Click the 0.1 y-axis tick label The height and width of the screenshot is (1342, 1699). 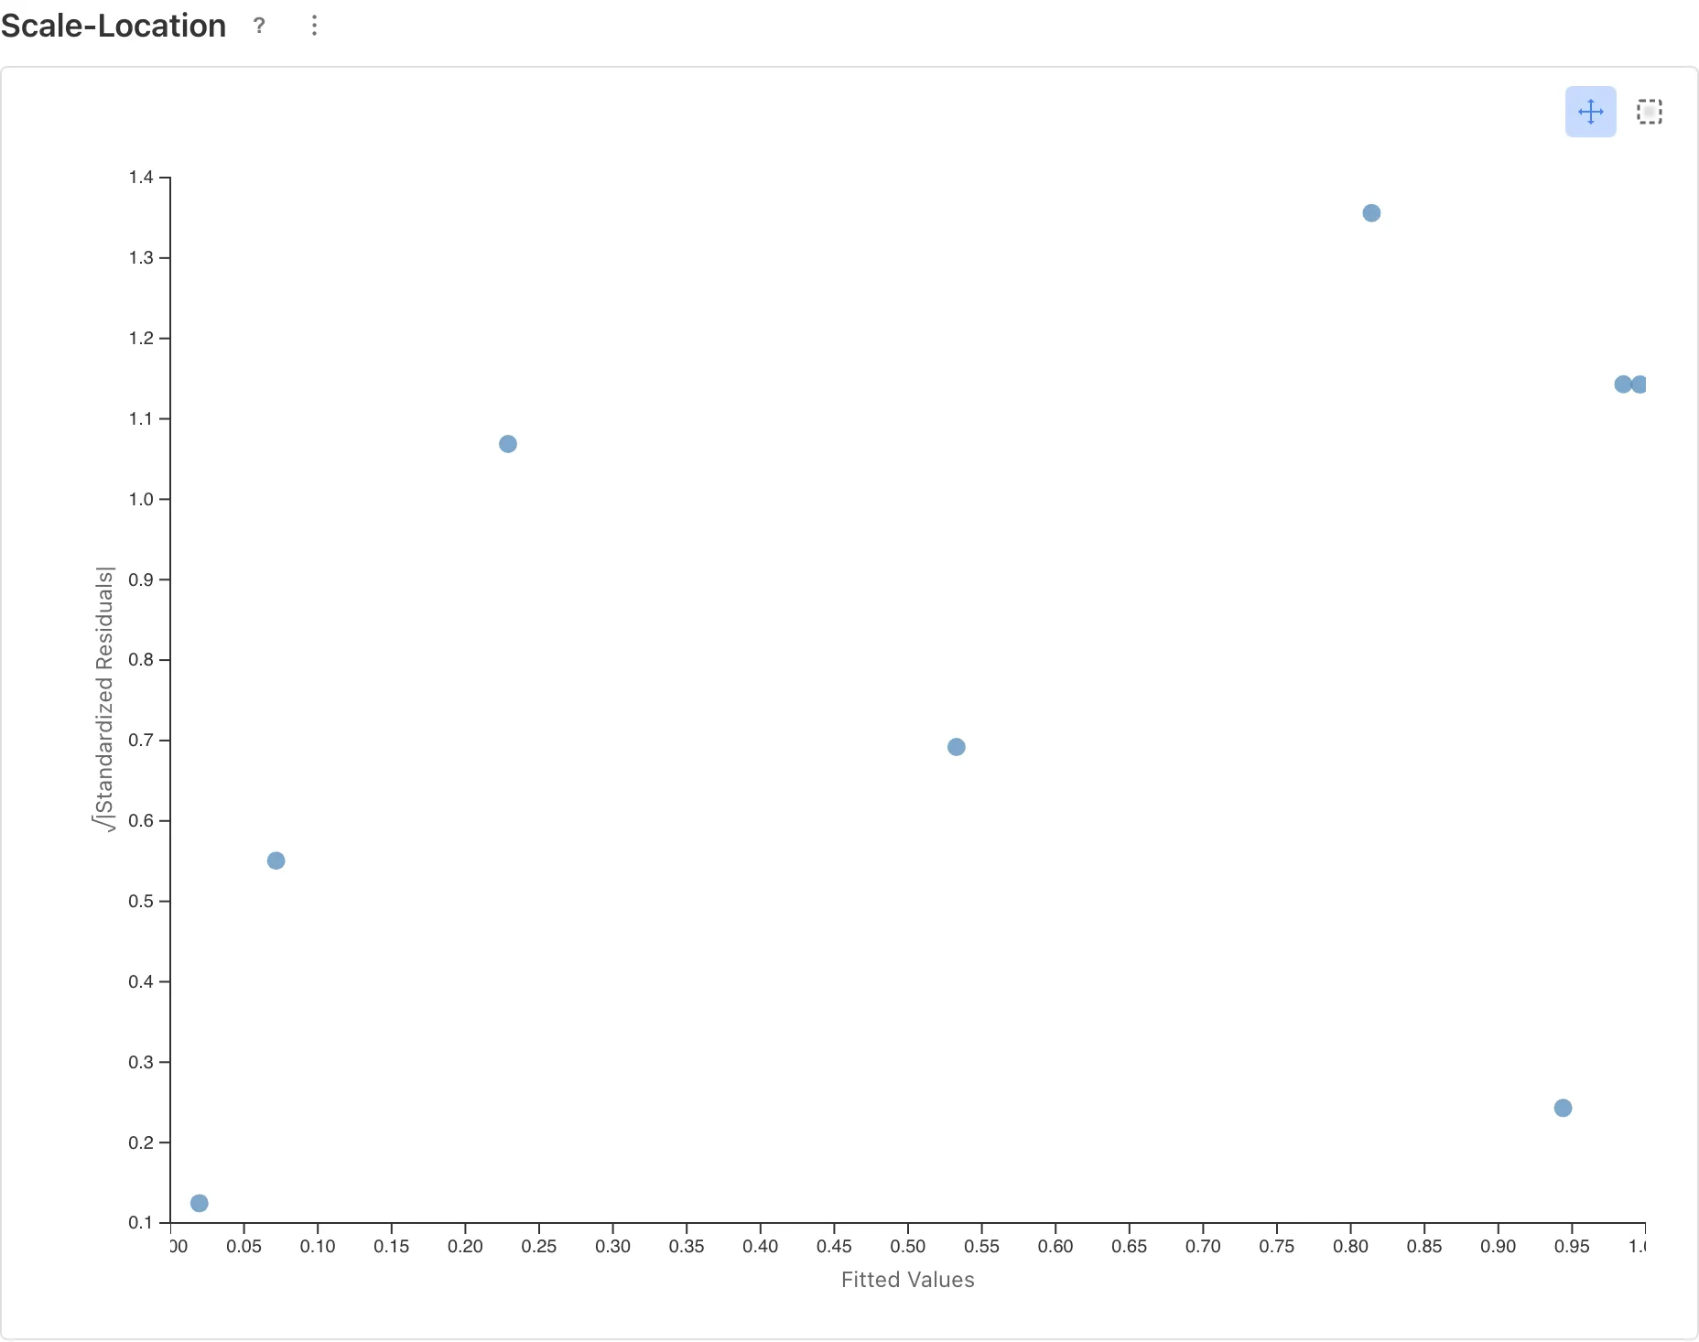[141, 1222]
